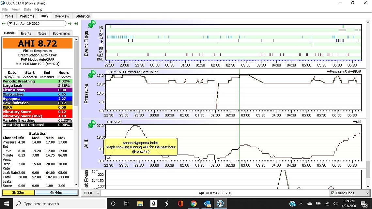This screenshot has width=372, height=209.
Task: Open the Bookmarks sub-tab
Action: tap(61, 33)
